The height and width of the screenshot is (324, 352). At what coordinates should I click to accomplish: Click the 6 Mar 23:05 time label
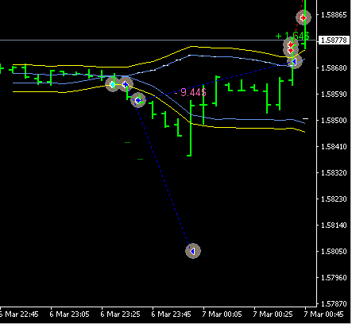pyautogui.click(x=69, y=314)
